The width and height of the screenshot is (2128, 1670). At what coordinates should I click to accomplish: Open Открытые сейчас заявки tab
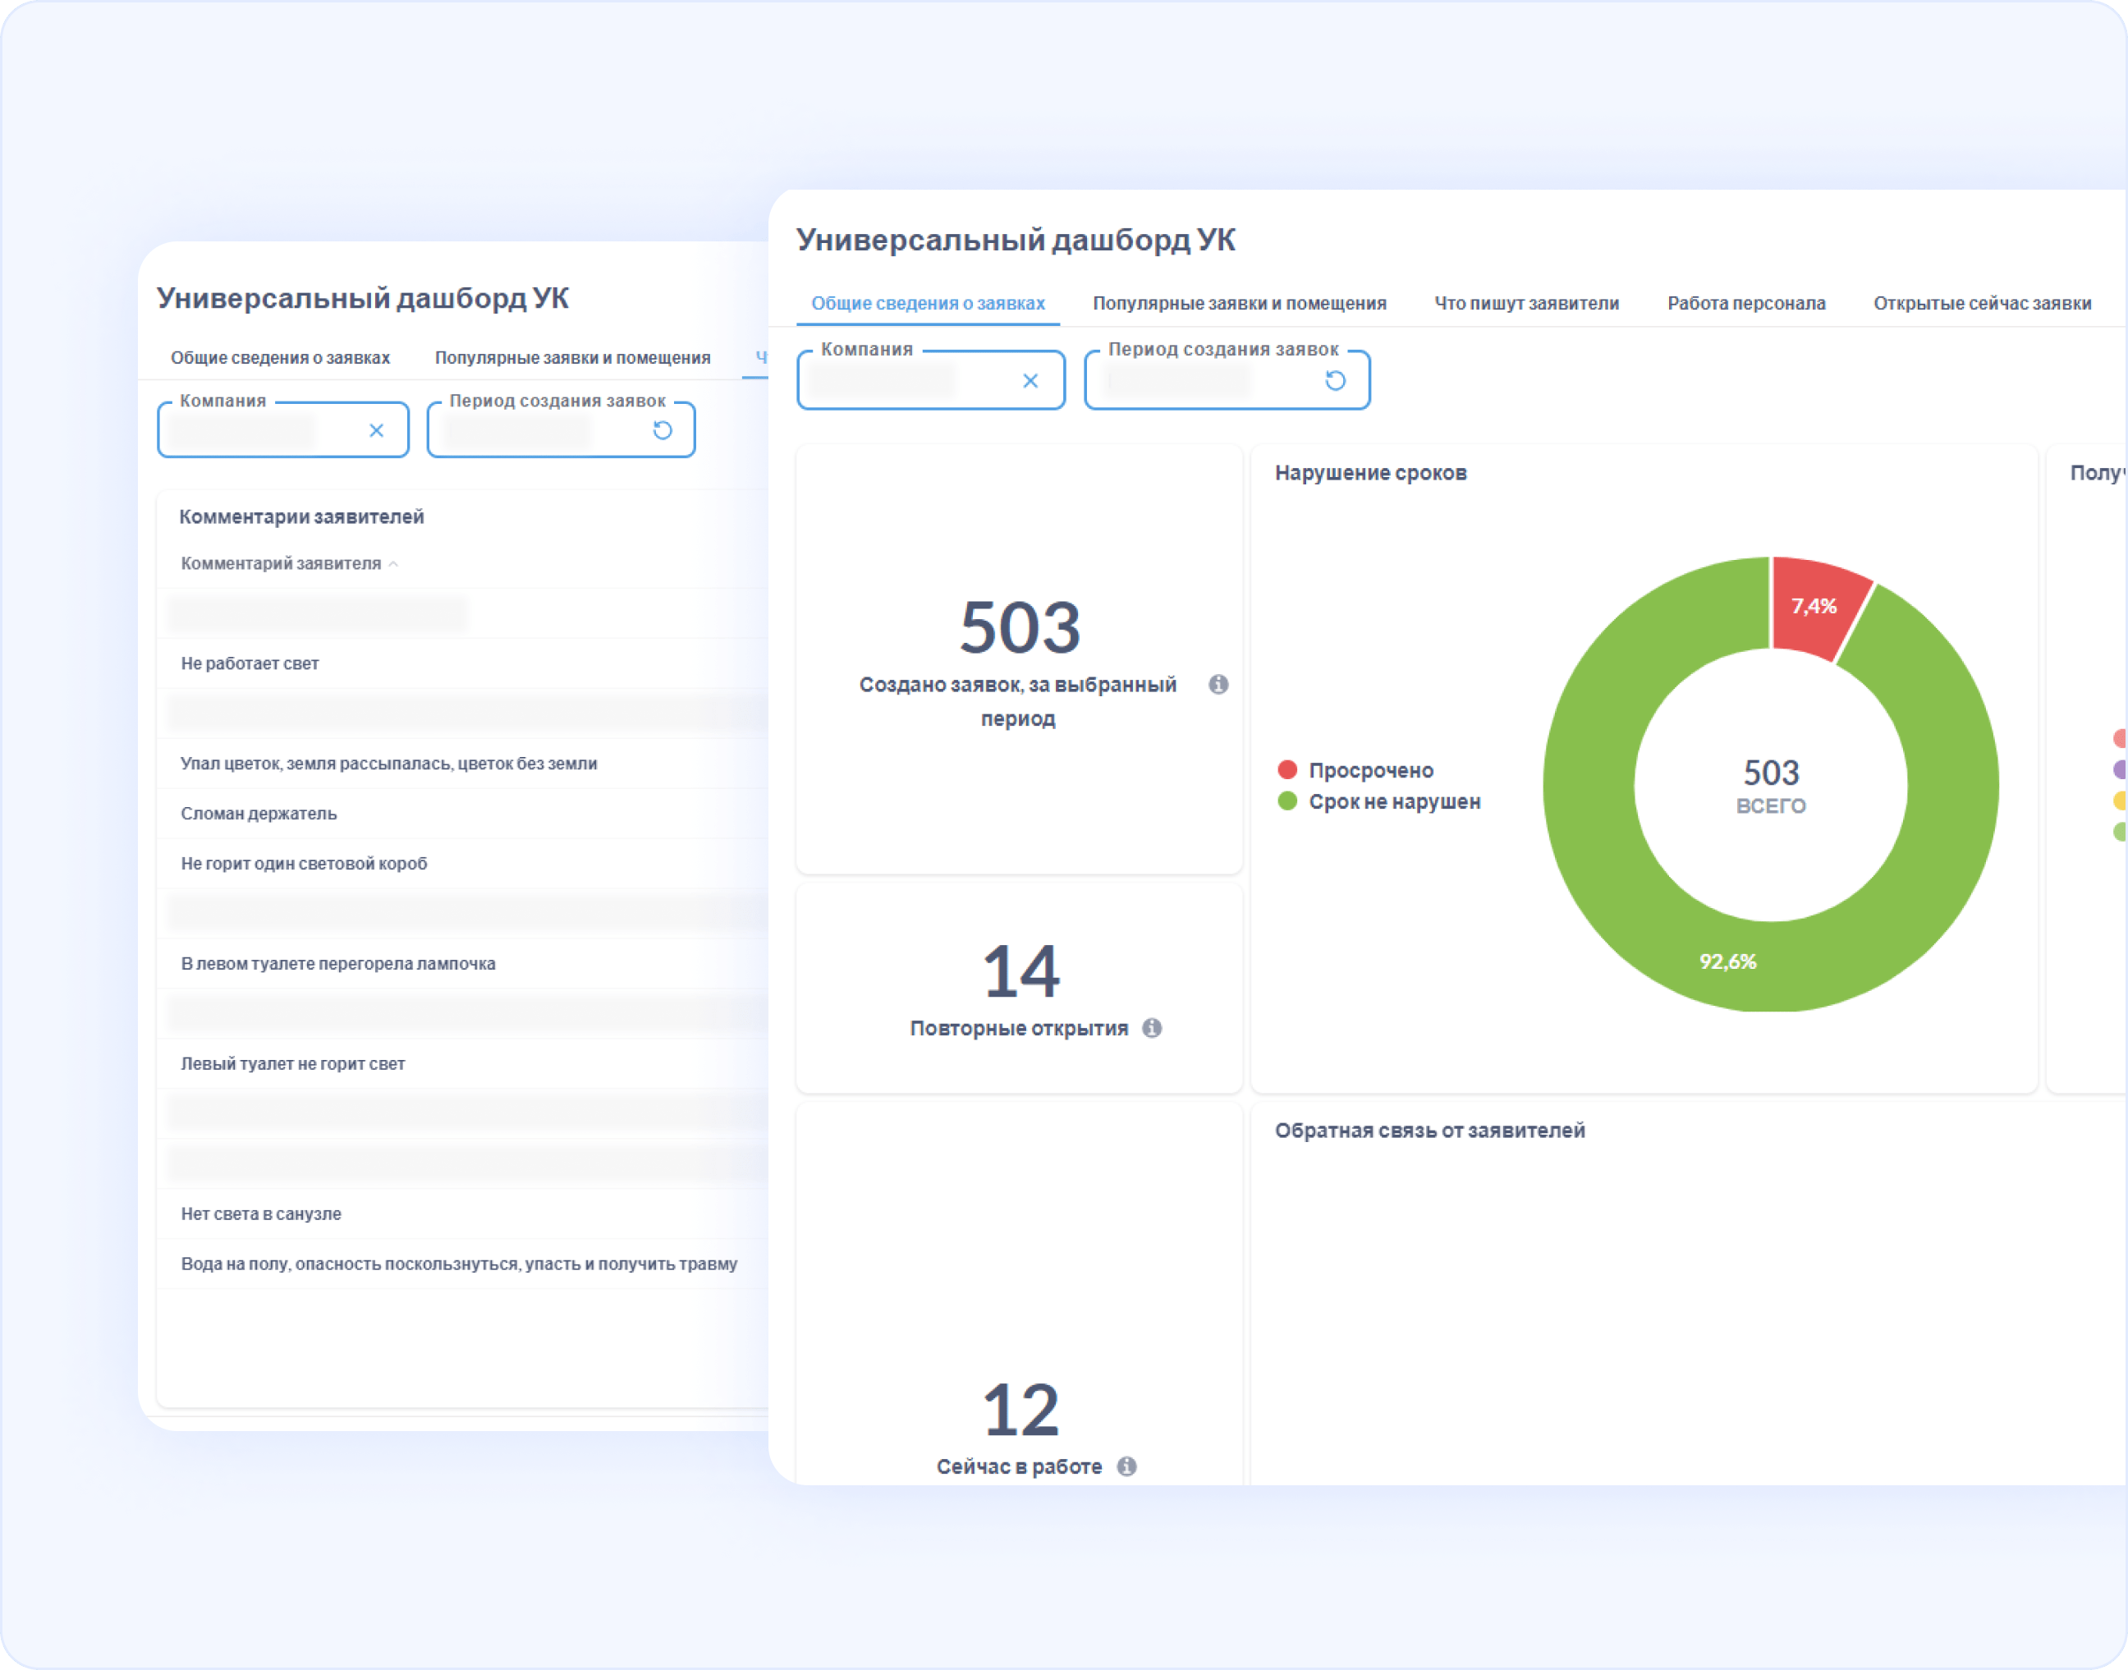(1981, 303)
